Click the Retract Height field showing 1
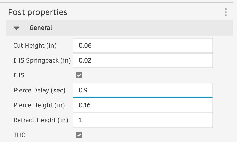The image size is (237, 142). coord(143,120)
